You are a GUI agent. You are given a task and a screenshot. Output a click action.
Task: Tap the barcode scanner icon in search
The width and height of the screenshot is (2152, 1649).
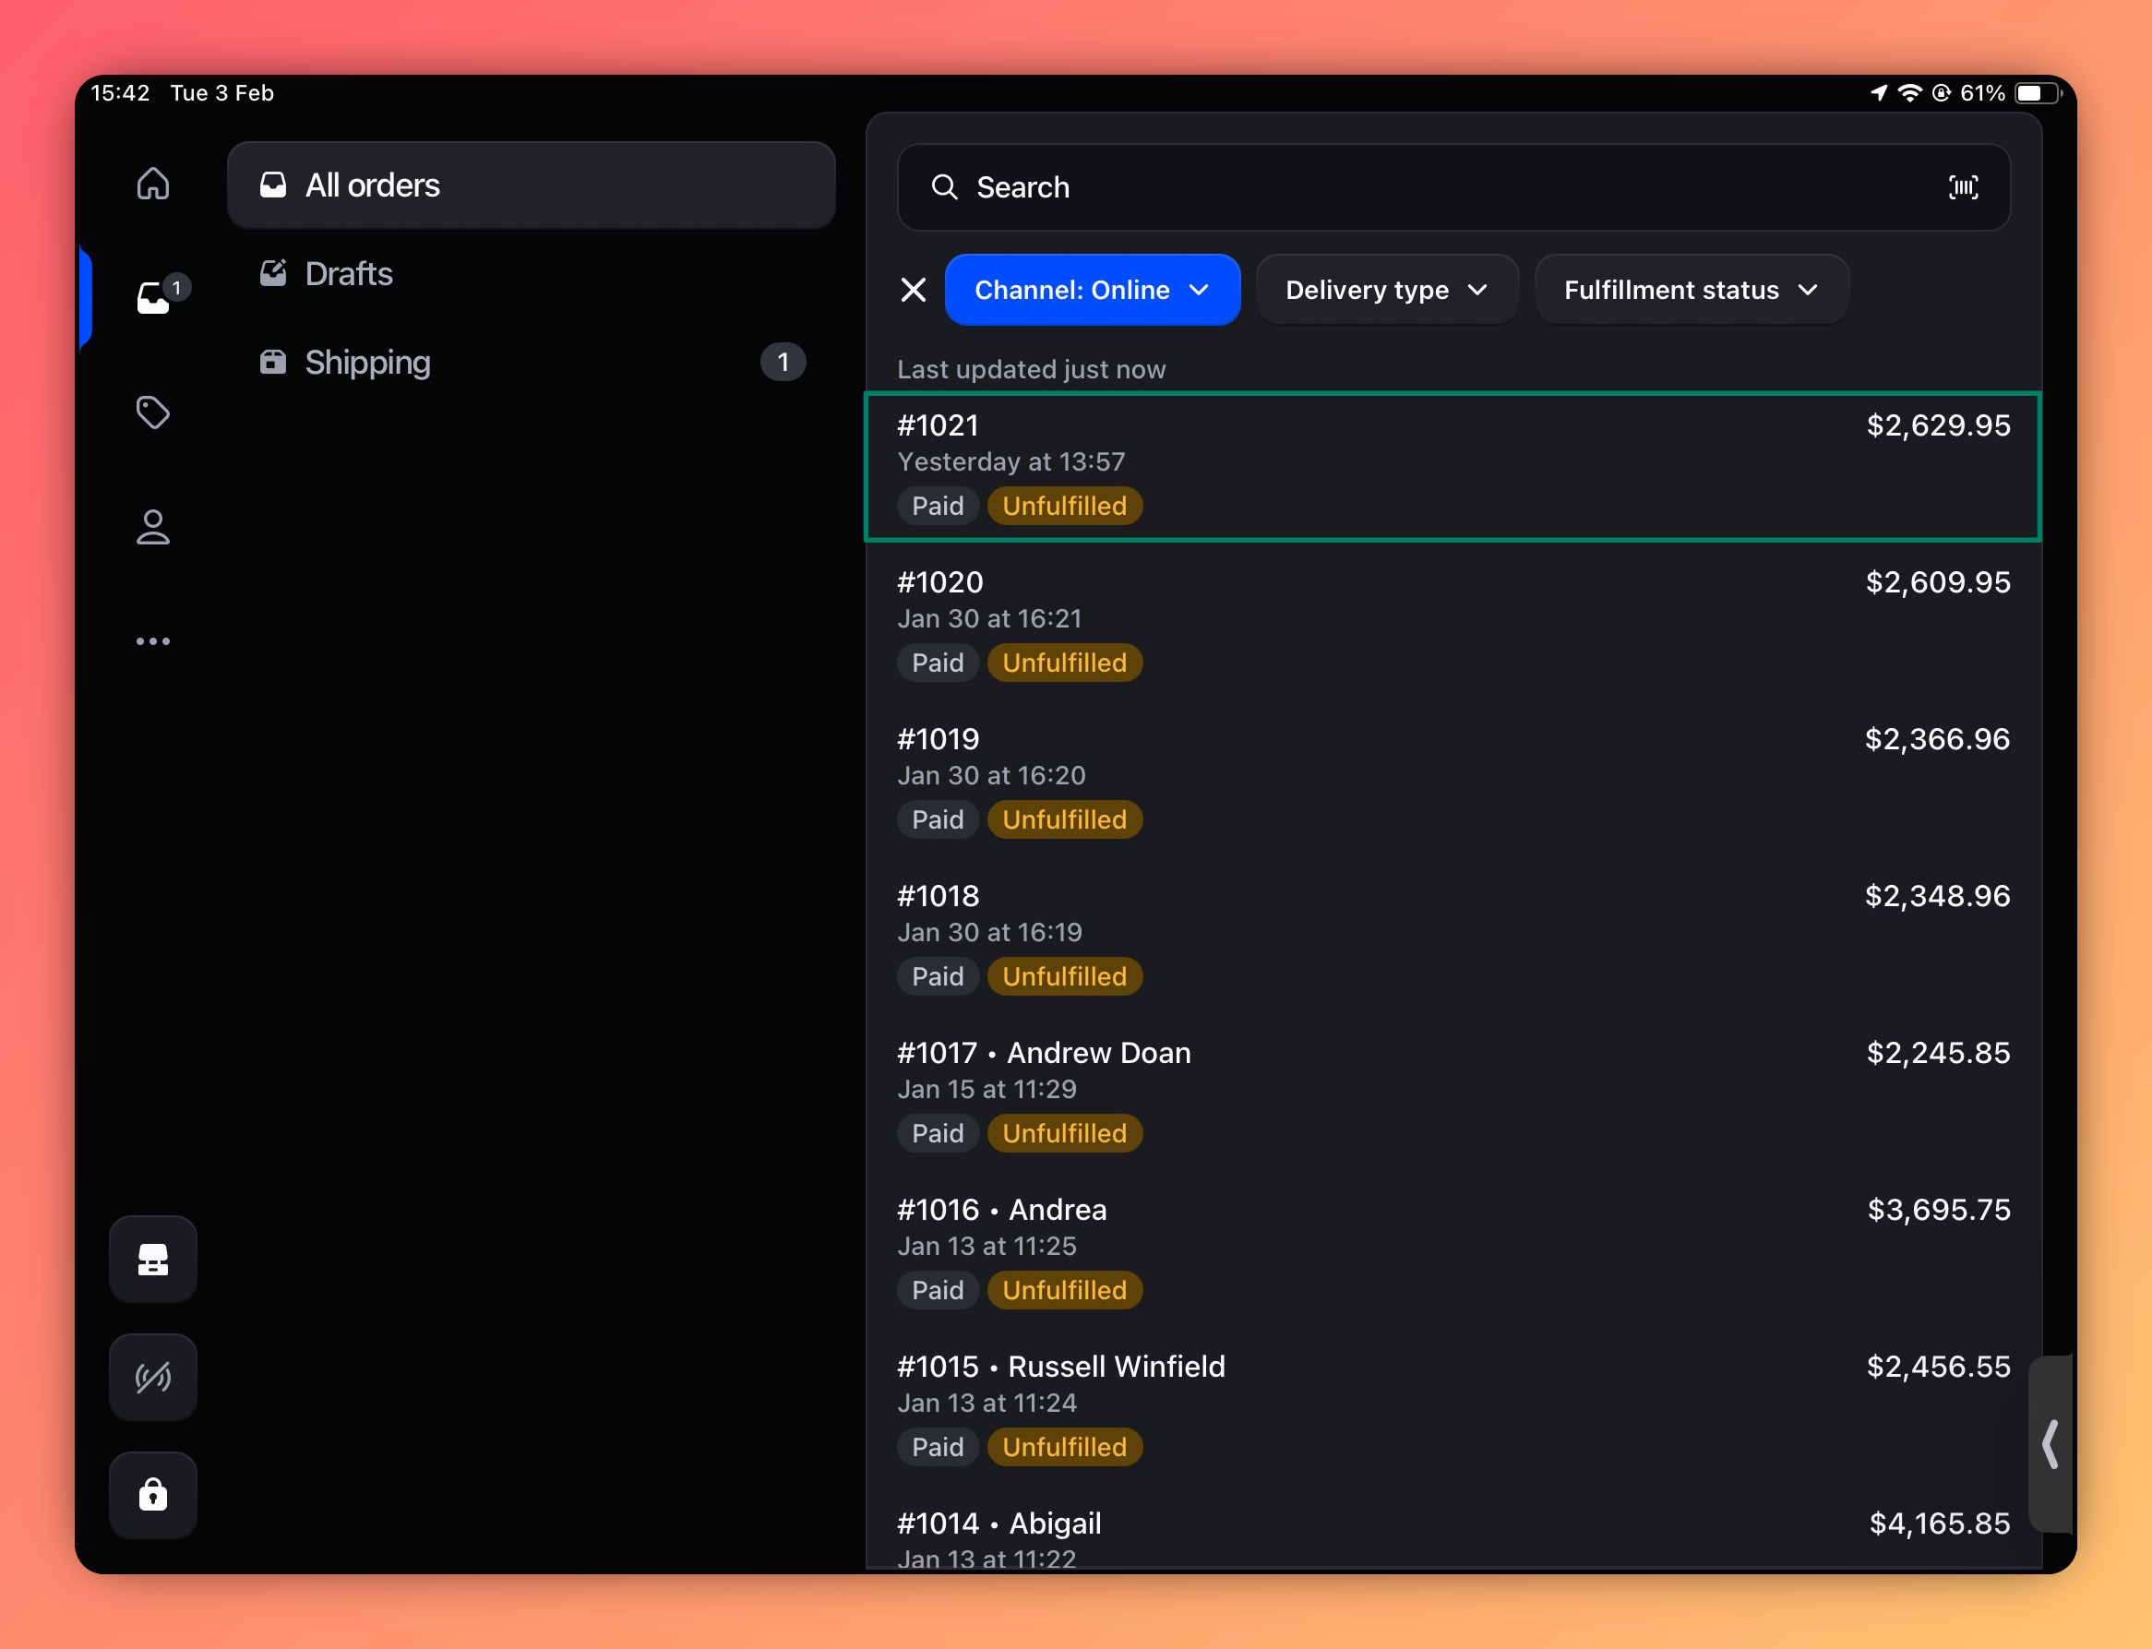coord(1963,187)
